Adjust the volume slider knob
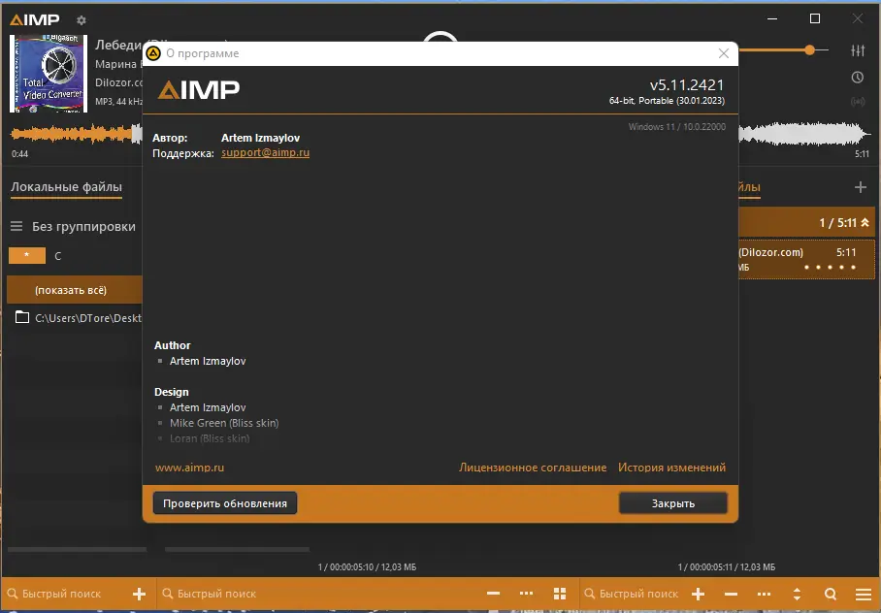Image resolution: width=881 pixels, height=613 pixels. coord(809,50)
